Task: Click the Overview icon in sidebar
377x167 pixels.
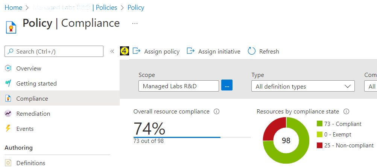Action: (8, 68)
